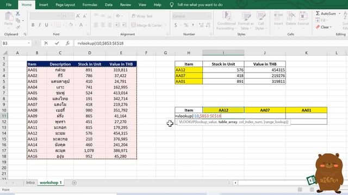
Task: Open Cell Styles menu
Action: click(x=261, y=21)
